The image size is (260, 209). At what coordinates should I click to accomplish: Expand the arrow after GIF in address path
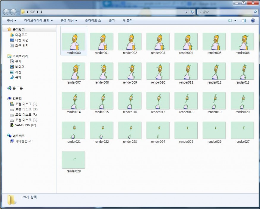pyautogui.click(x=38, y=12)
